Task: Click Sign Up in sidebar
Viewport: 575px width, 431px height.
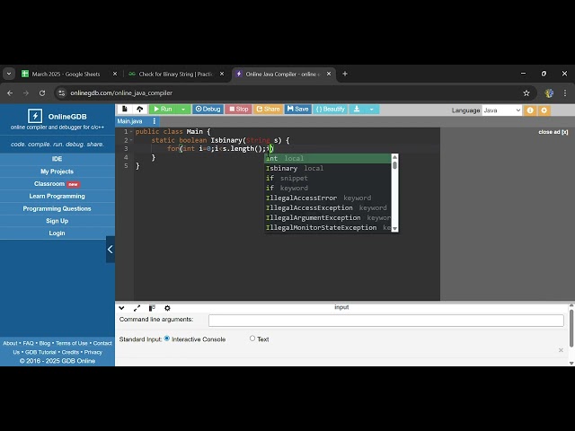Action: pyautogui.click(x=57, y=221)
